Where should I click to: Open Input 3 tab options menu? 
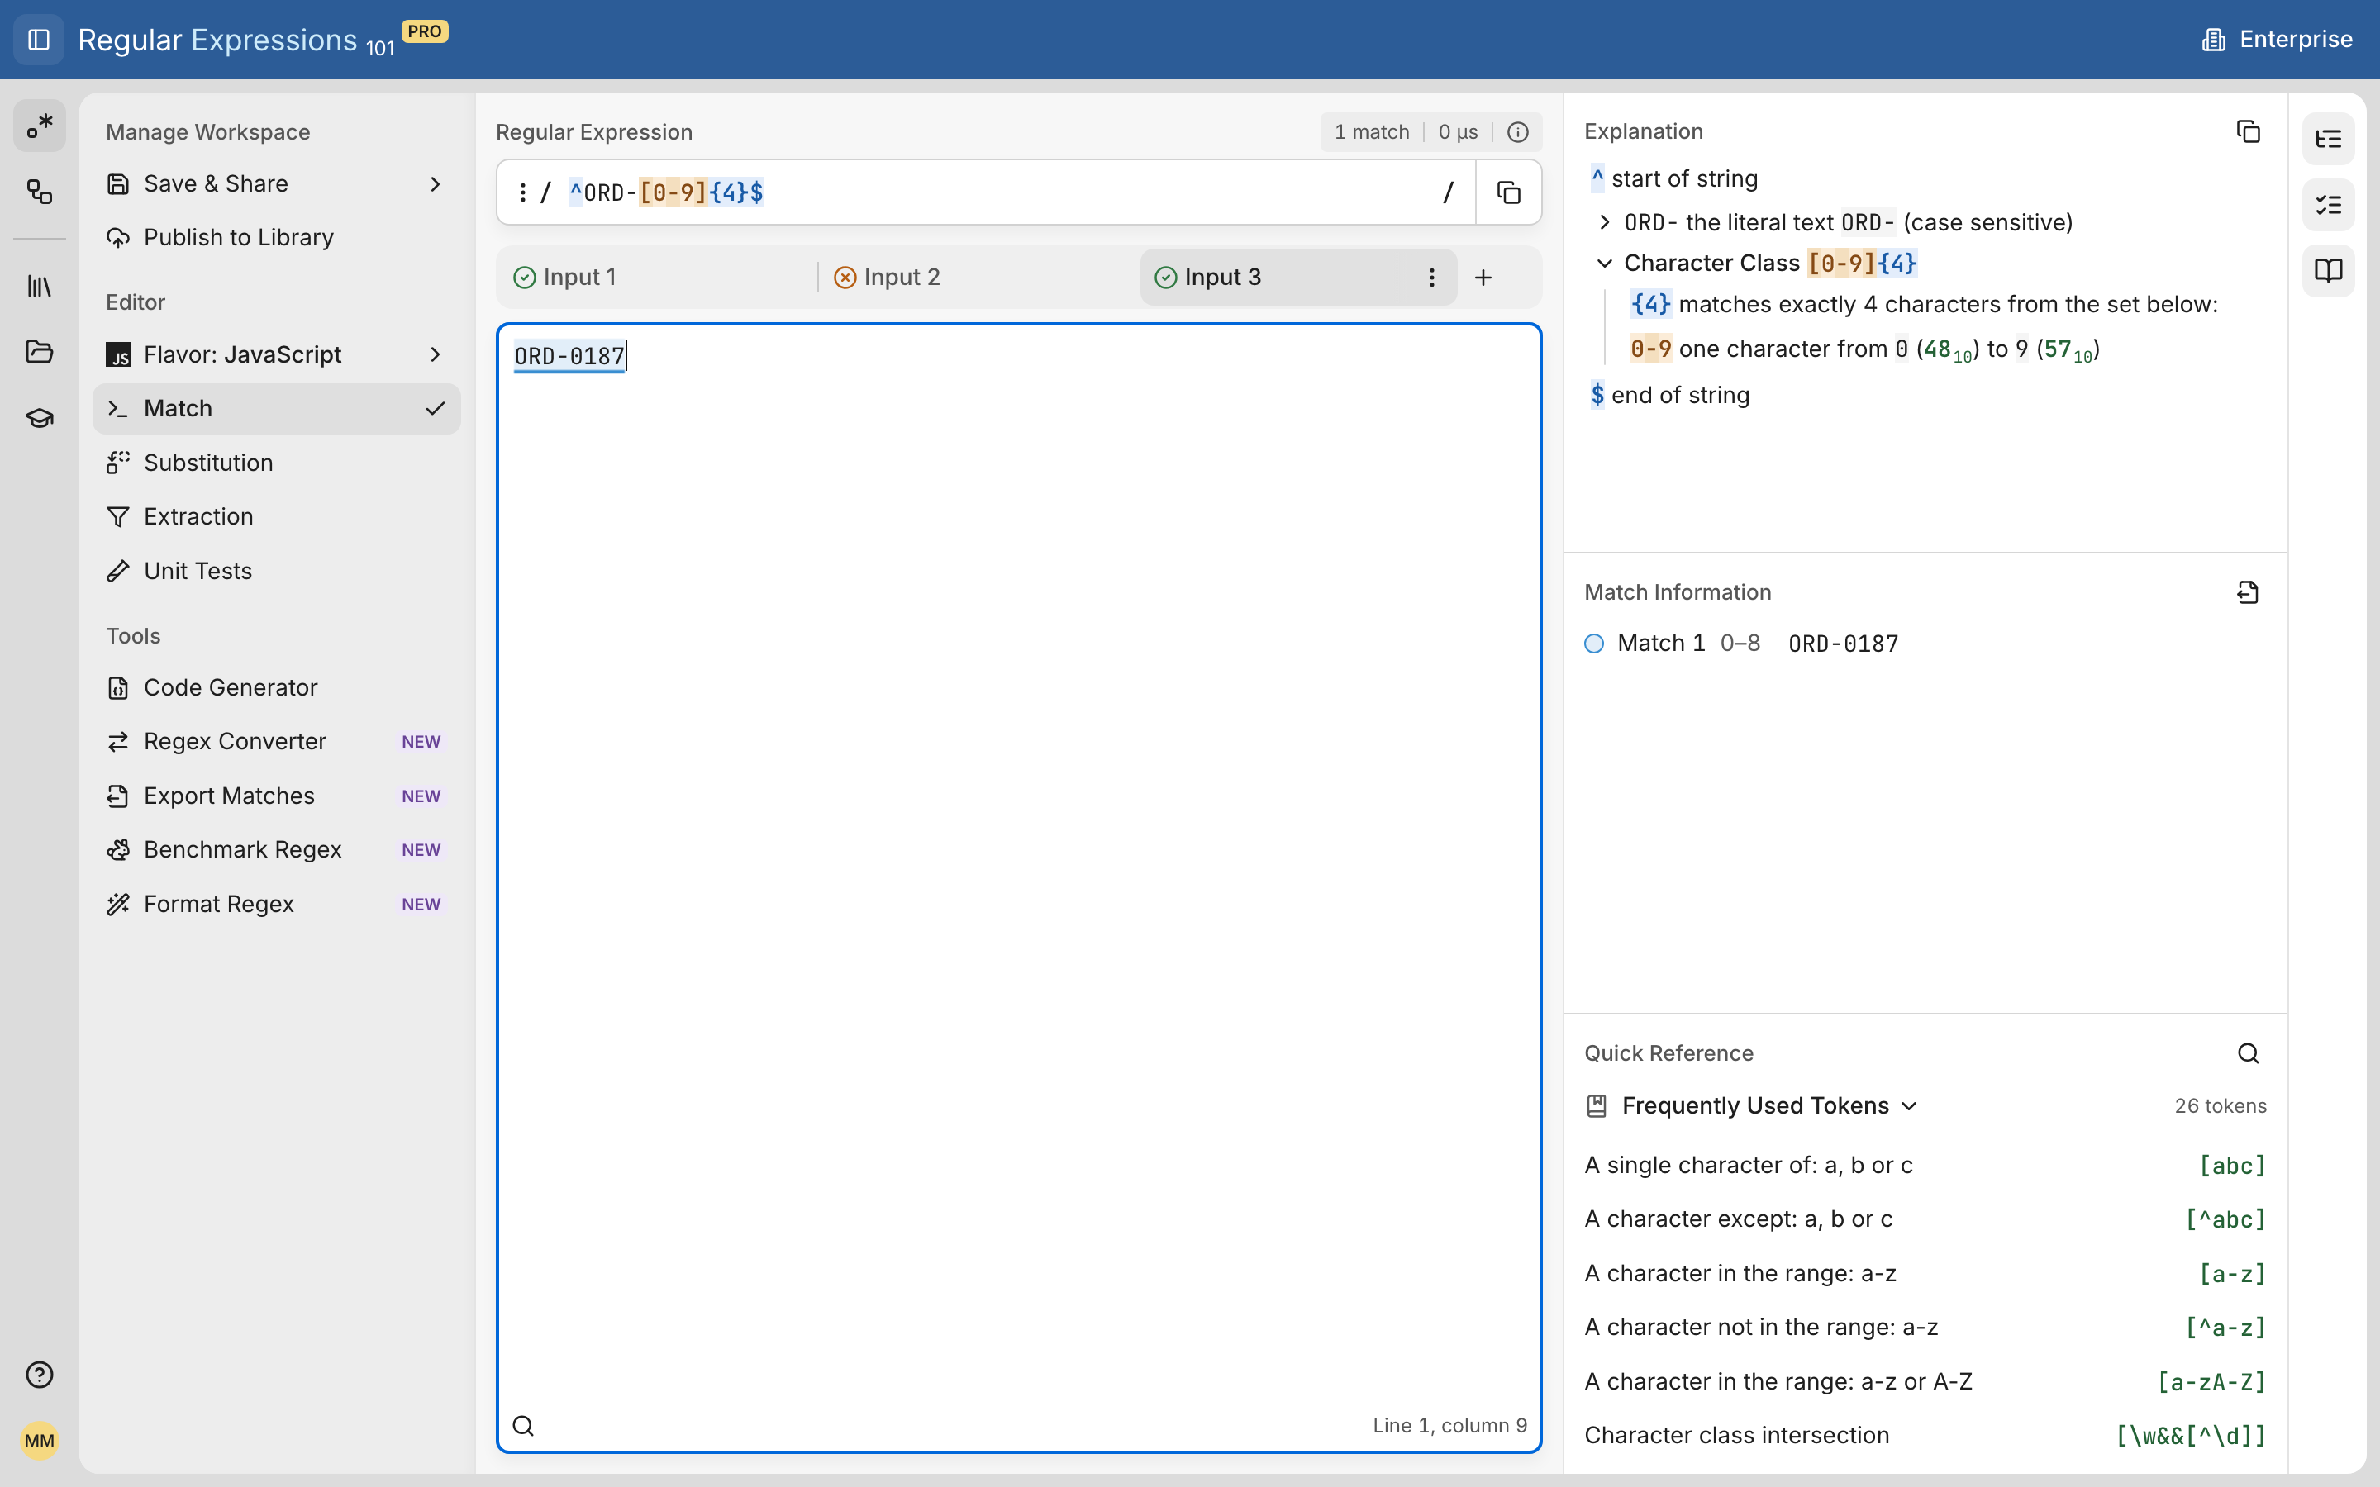click(x=1432, y=278)
